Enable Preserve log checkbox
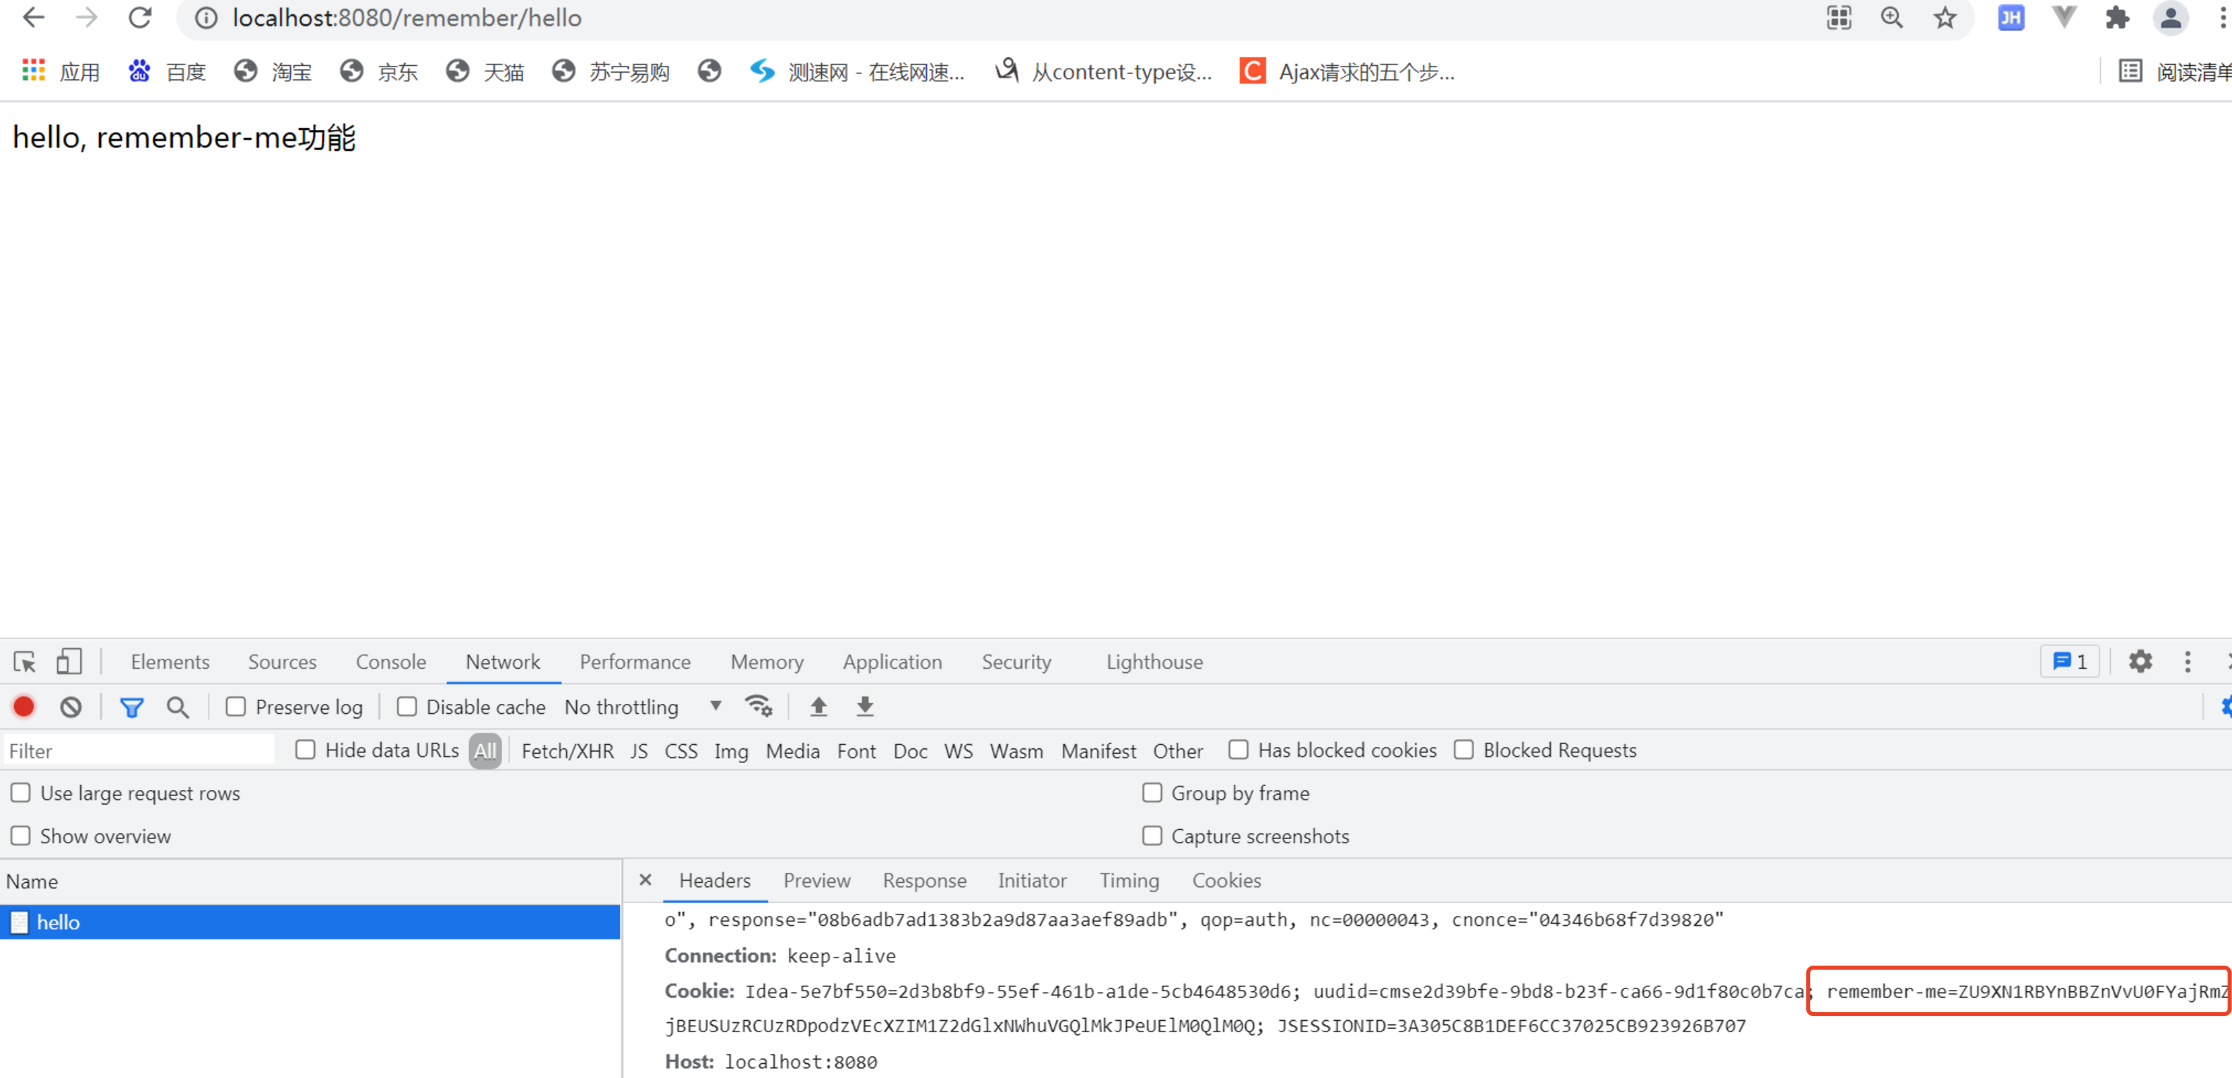Image resolution: width=2232 pixels, height=1078 pixels. (236, 707)
